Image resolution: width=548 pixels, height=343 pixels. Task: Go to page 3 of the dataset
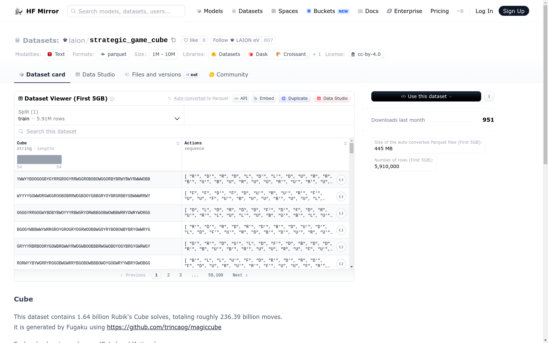pos(180,275)
